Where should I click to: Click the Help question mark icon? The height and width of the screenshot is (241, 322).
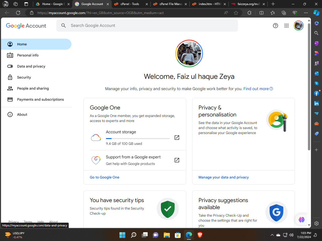[x=275, y=26]
